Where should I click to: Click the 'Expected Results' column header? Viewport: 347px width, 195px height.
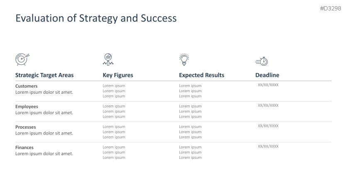tap(201, 75)
